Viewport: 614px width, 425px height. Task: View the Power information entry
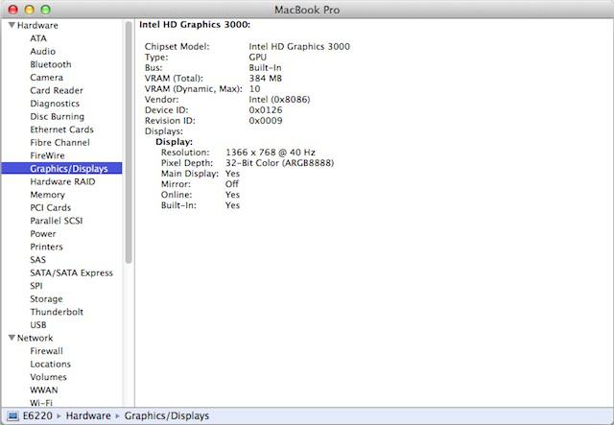coord(42,233)
